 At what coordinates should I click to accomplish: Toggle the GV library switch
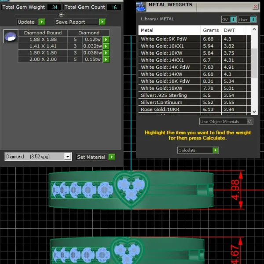coord(233,19)
